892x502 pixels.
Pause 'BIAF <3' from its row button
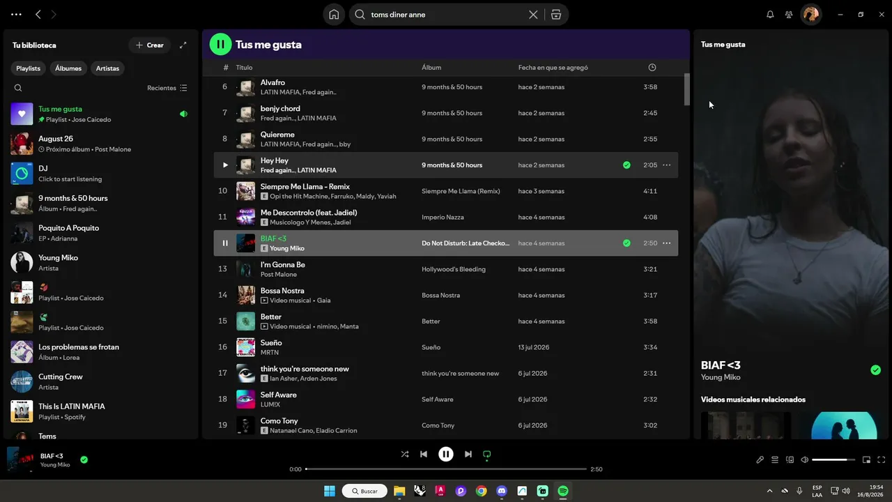pyautogui.click(x=224, y=243)
